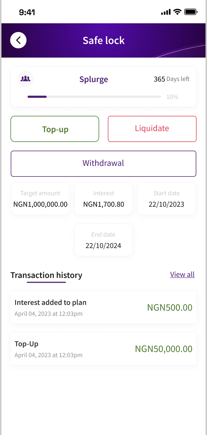The width and height of the screenshot is (207, 435).
Task: Open View all transactions link
Action: point(182,275)
